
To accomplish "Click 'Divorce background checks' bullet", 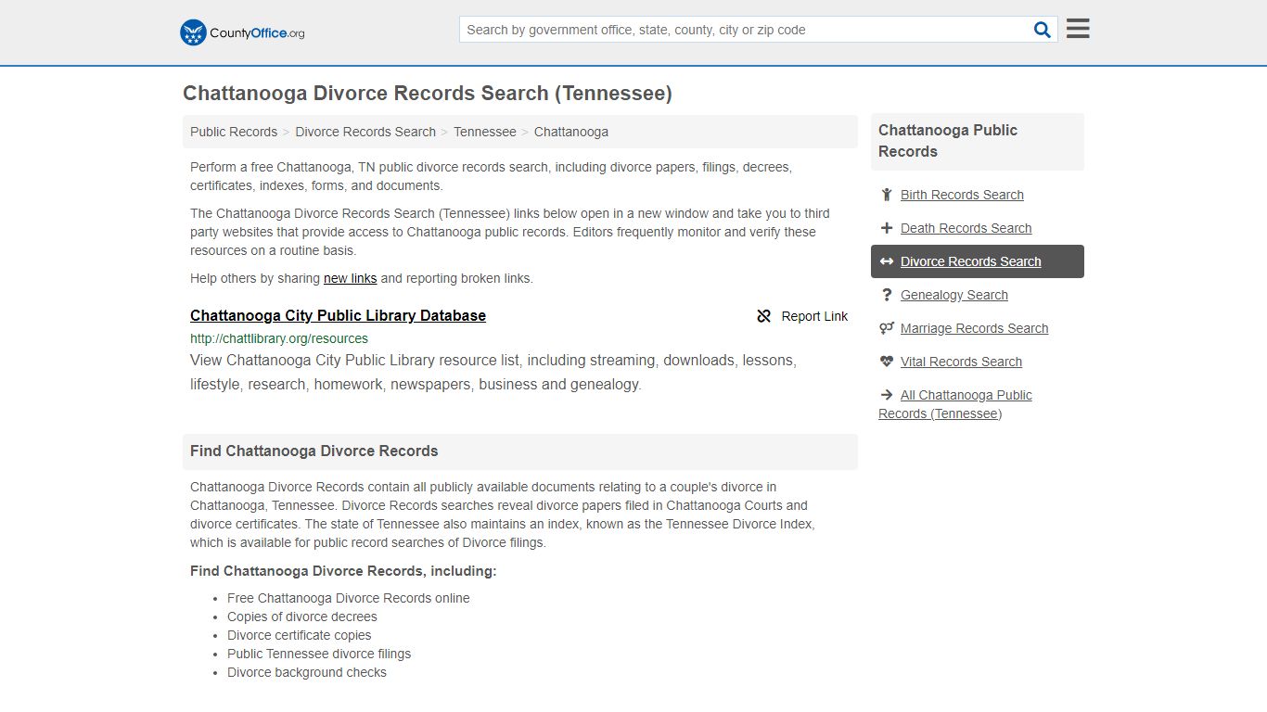I will coord(307,672).
